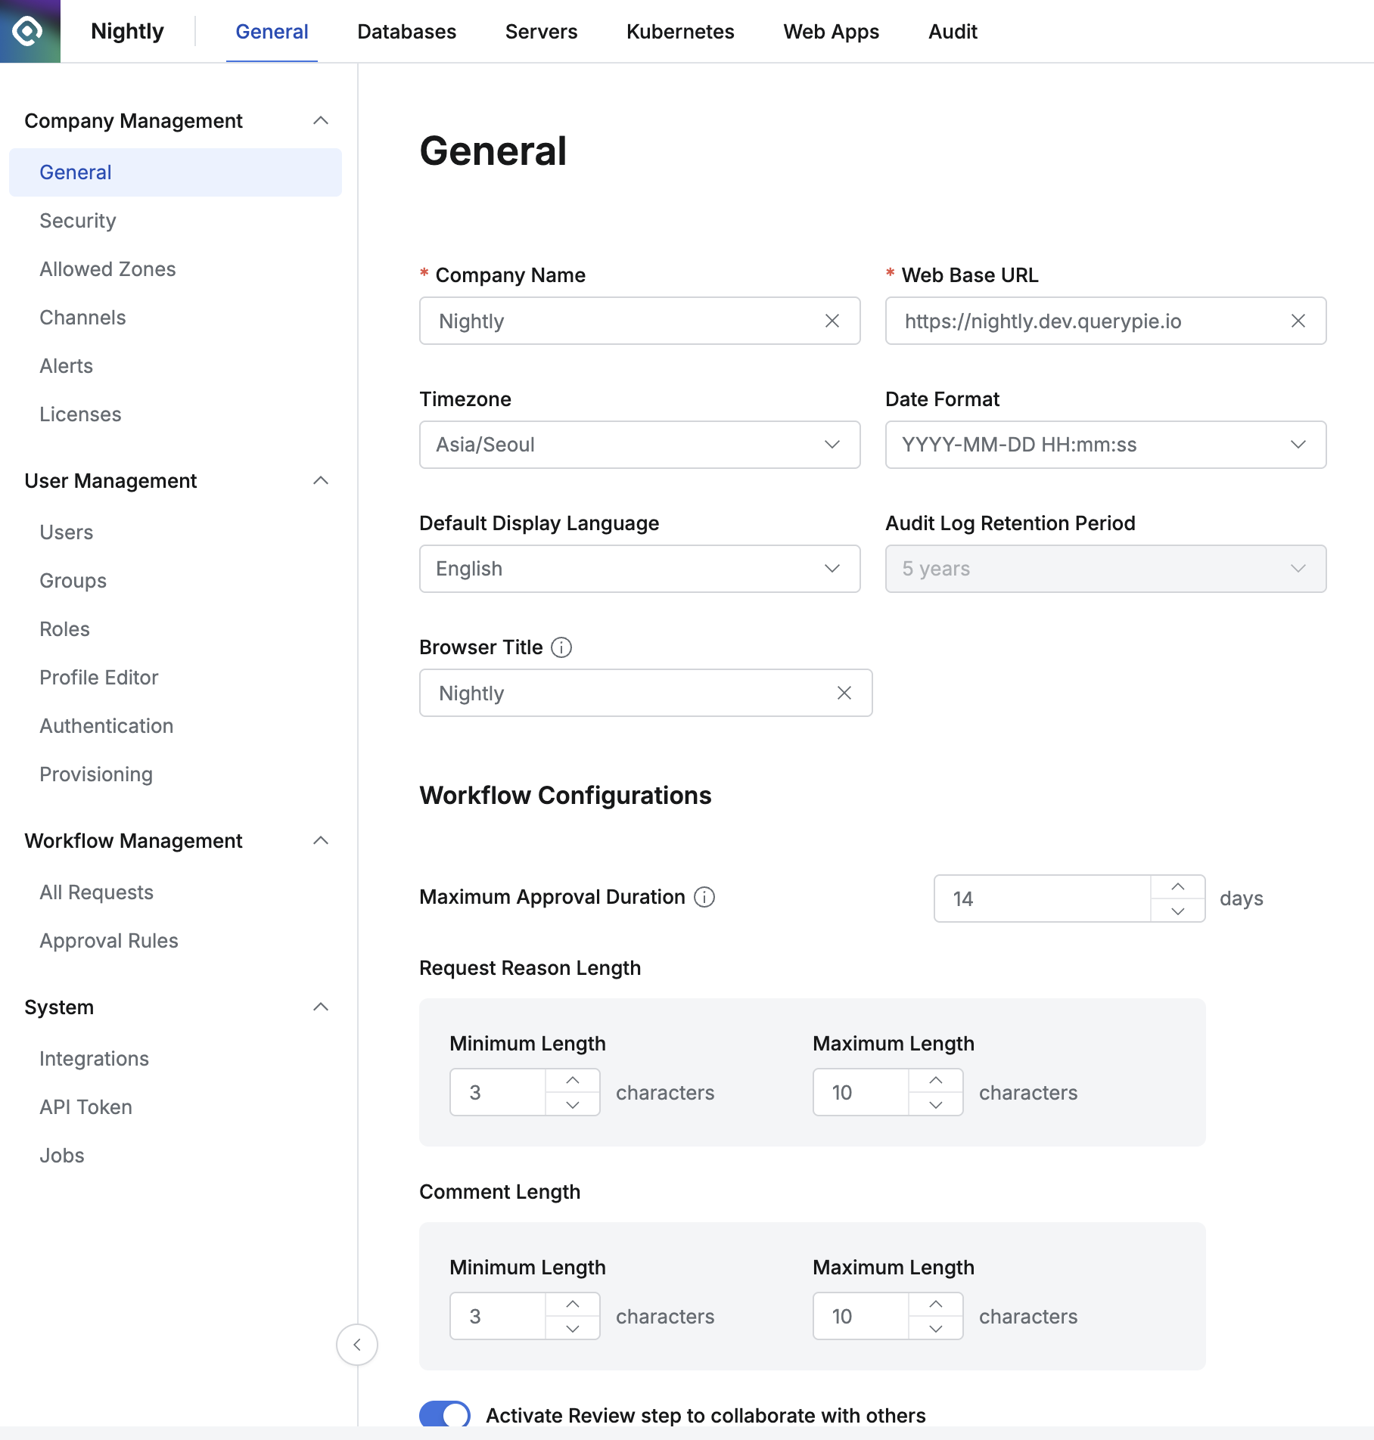Open the Default Display Language dropdown
1374x1440 pixels.
(639, 569)
